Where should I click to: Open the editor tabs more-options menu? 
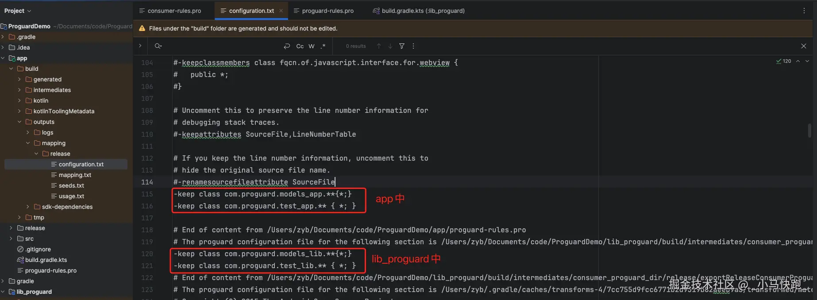click(804, 11)
